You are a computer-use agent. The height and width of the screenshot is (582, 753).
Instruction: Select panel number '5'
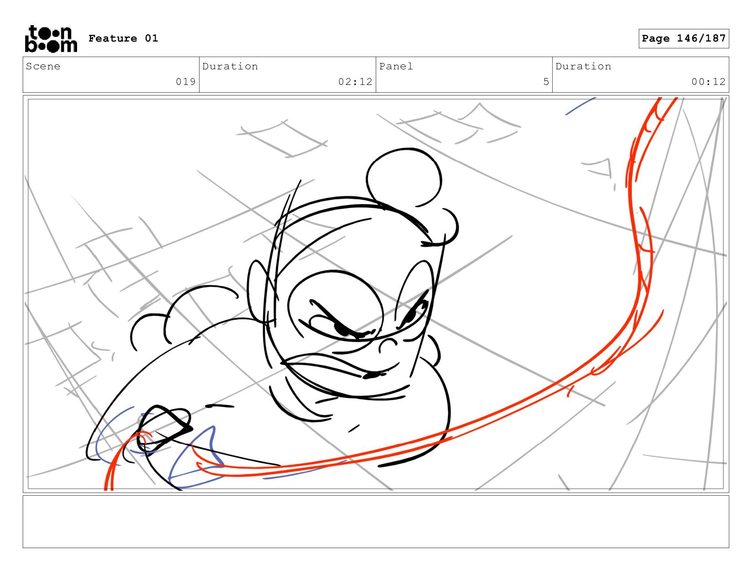pyautogui.click(x=546, y=82)
